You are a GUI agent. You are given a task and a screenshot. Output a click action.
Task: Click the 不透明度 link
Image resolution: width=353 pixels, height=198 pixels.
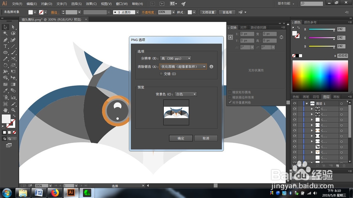[x=149, y=12]
